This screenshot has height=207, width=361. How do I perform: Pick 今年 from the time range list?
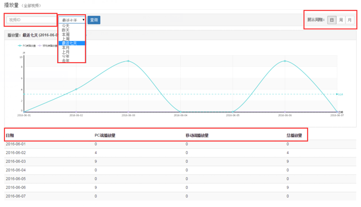click(x=66, y=56)
